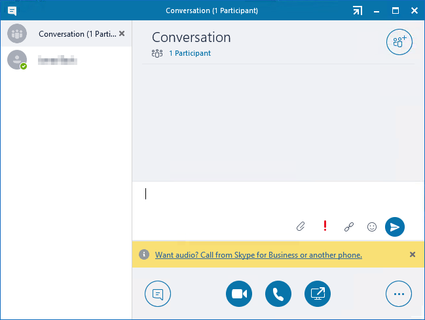Open the 1 Participant list
This screenshot has height=320, width=425.
189,53
